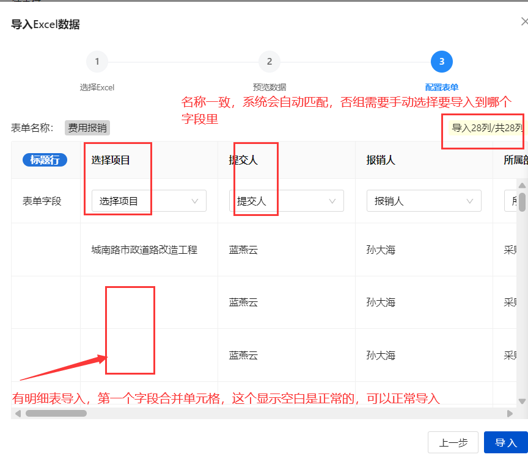Click the 选择项目 column header
This screenshot has width=528, height=460.
click(x=111, y=160)
